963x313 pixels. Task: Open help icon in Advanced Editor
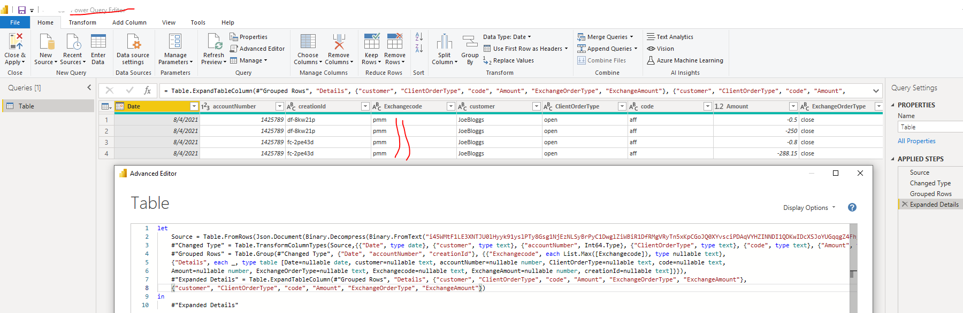click(852, 207)
